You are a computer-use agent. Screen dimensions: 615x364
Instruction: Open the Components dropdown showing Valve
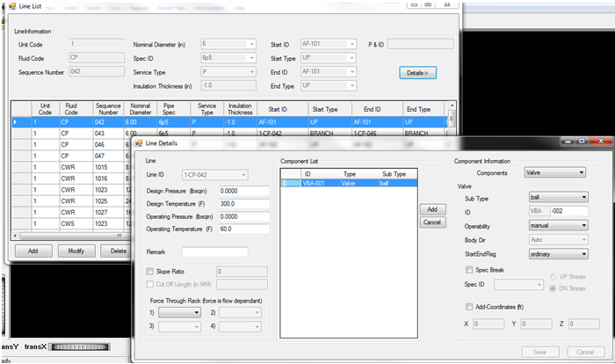pos(555,173)
